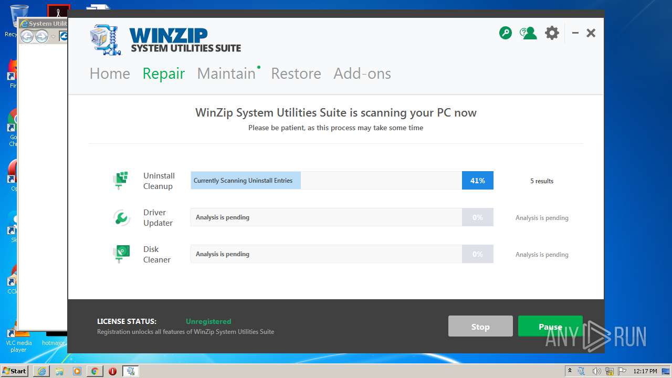This screenshot has width=672, height=378.
Task: Click the '5 results' text
Action: point(542,181)
